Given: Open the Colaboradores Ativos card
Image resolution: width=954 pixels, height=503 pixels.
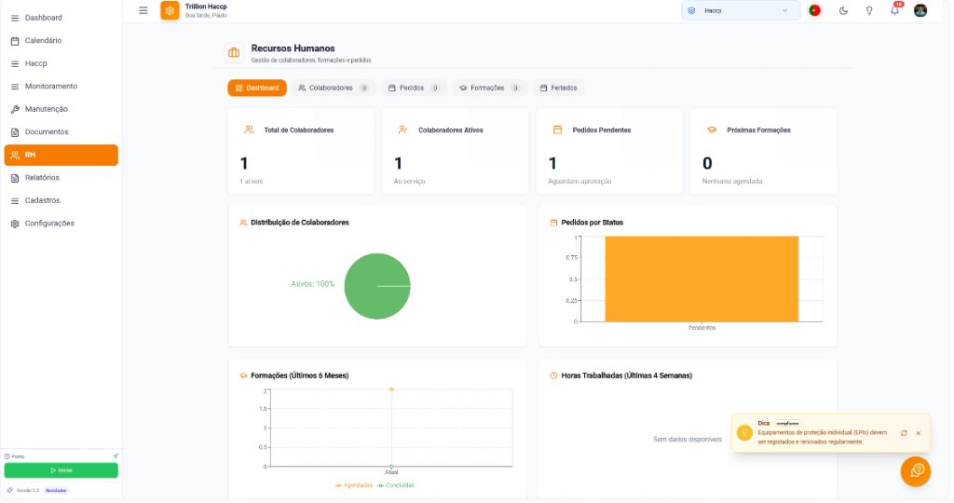Looking at the screenshot, I should [x=455, y=151].
